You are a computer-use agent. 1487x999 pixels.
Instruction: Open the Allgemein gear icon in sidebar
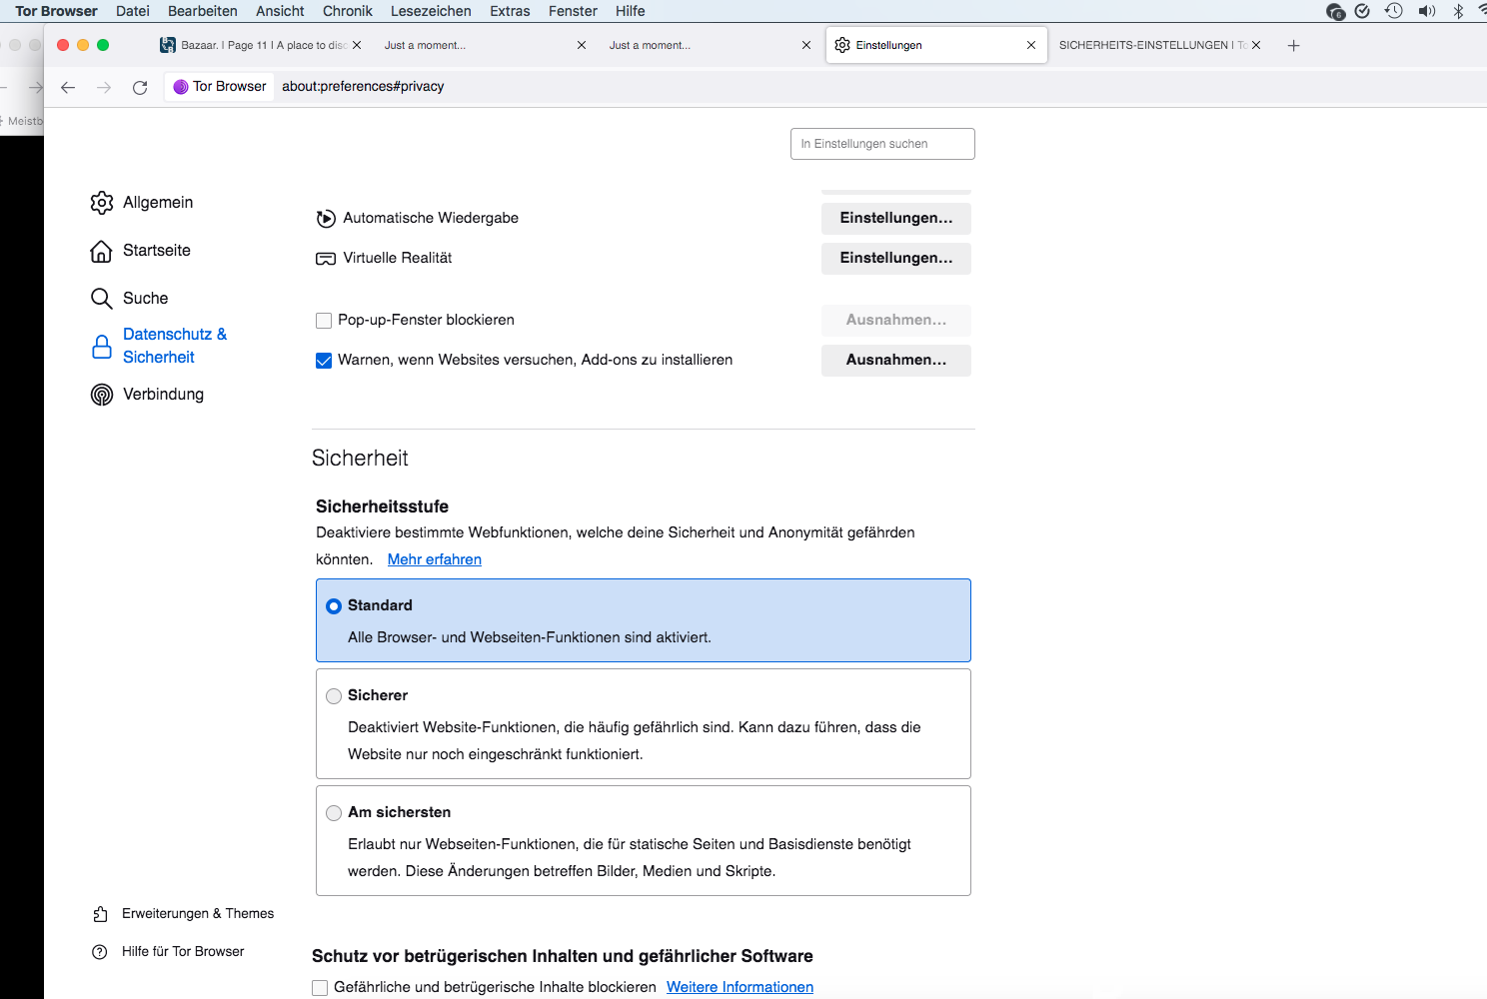coord(102,203)
